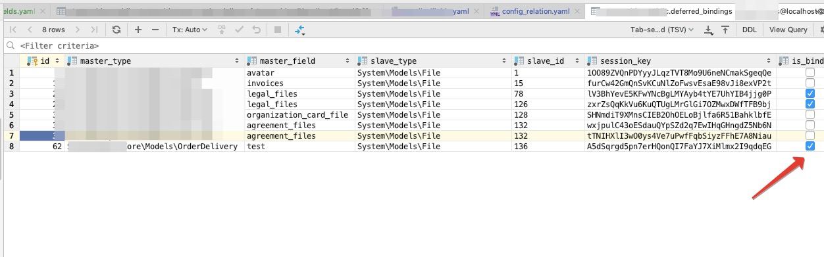Sort by slave_id column arrows
Viewport: 824px width, 257px height.
pyautogui.click(x=577, y=60)
